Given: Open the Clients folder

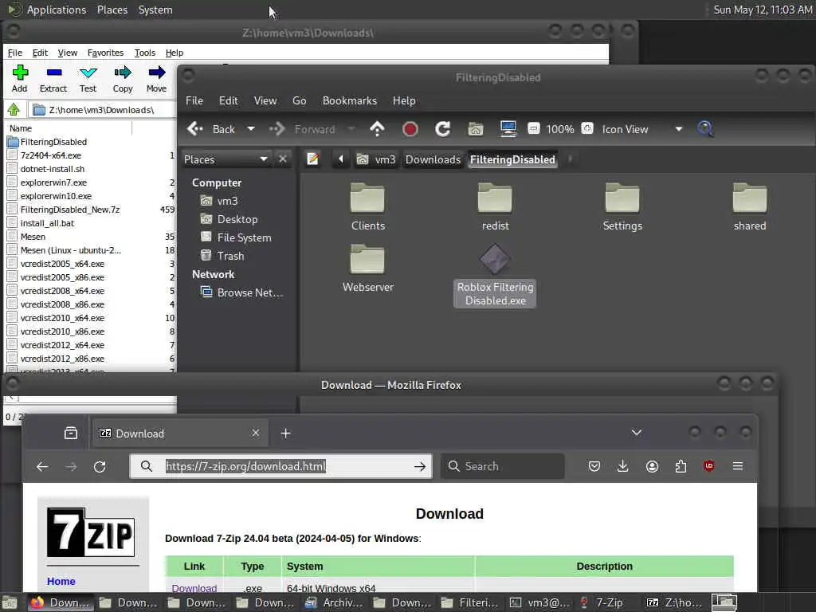Looking at the screenshot, I should (368, 207).
